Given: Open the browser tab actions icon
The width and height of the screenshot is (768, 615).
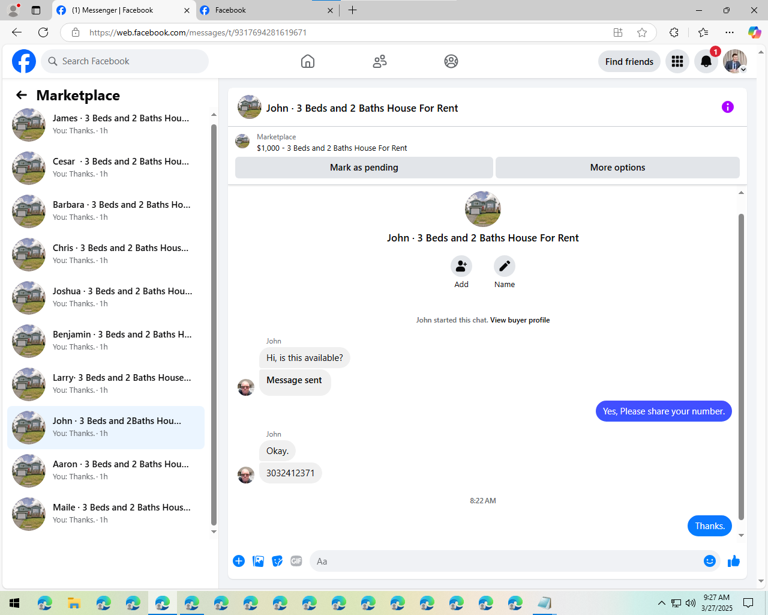Looking at the screenshot, I should [36, 10].
